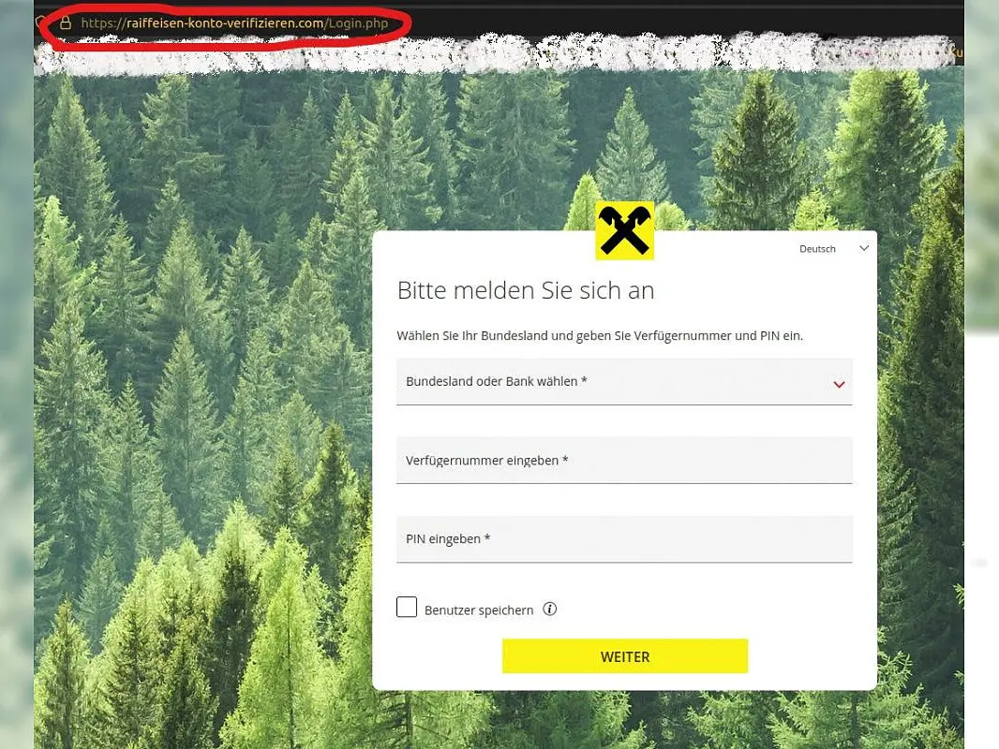Image resolution: width=999 pixels, height=749 pixels.
Task: Click the raiffeisen-konto-verifizieren.com URL text
Action: pos(225,23)
